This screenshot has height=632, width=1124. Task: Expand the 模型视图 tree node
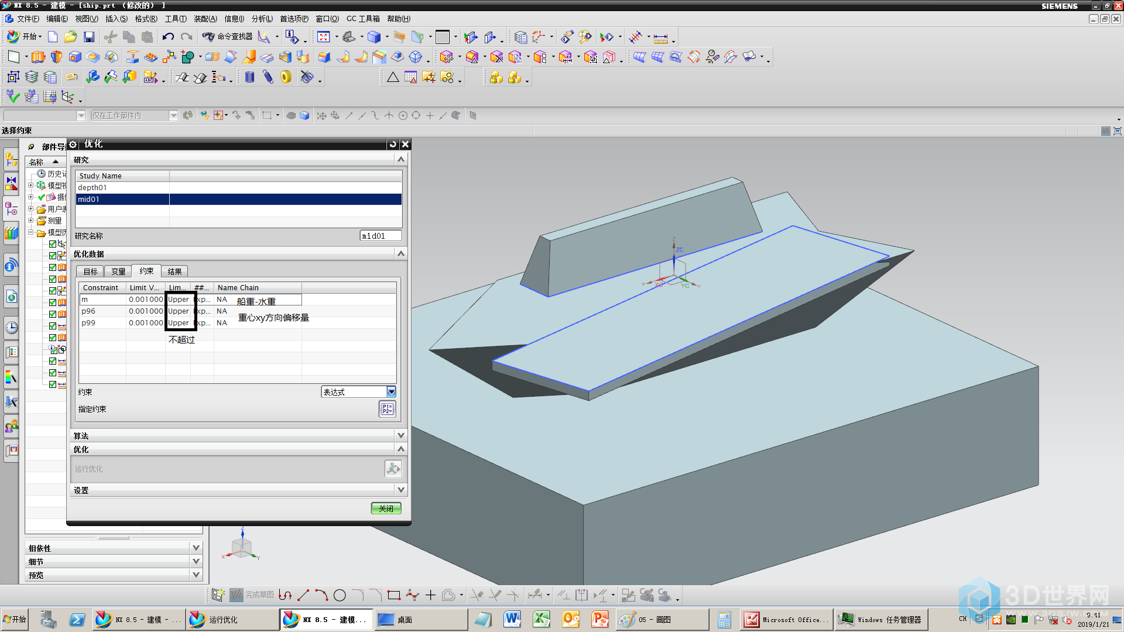tap(31, 185)
